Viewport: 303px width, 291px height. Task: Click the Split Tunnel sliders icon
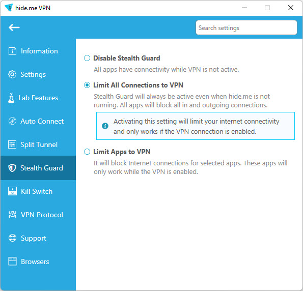[x=12, y=144]
